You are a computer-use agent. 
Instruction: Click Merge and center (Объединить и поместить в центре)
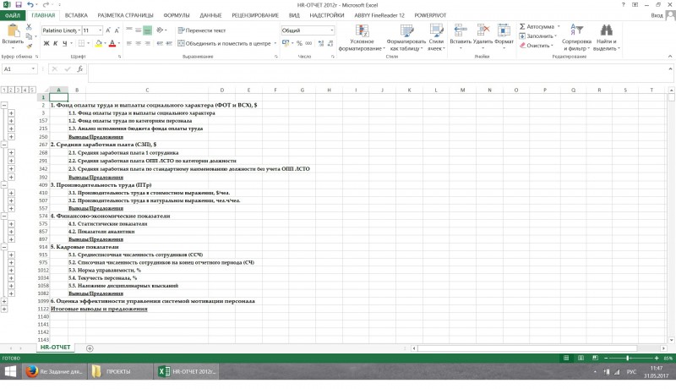click(224, 43)
